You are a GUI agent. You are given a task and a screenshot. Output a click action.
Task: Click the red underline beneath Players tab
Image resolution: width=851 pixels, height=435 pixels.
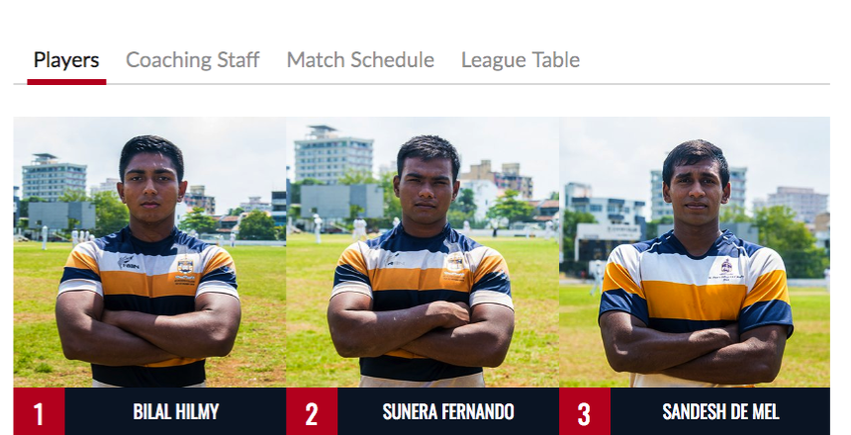(66, 82)
